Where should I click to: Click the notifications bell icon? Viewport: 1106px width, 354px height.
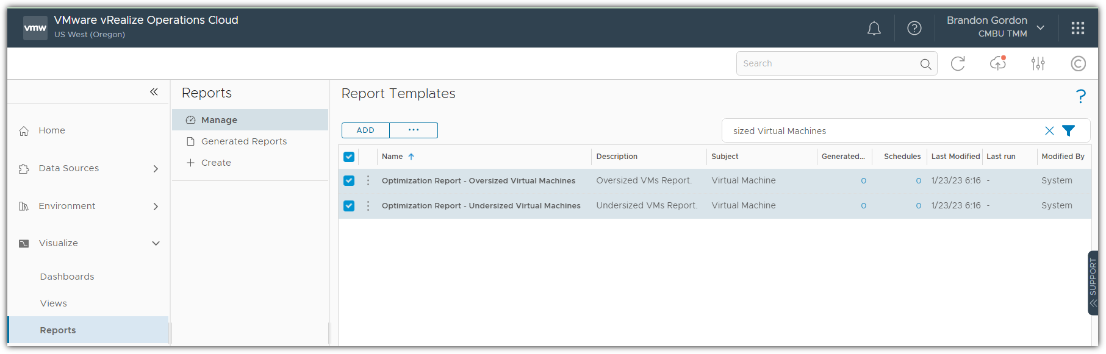[x=874, y=28]
